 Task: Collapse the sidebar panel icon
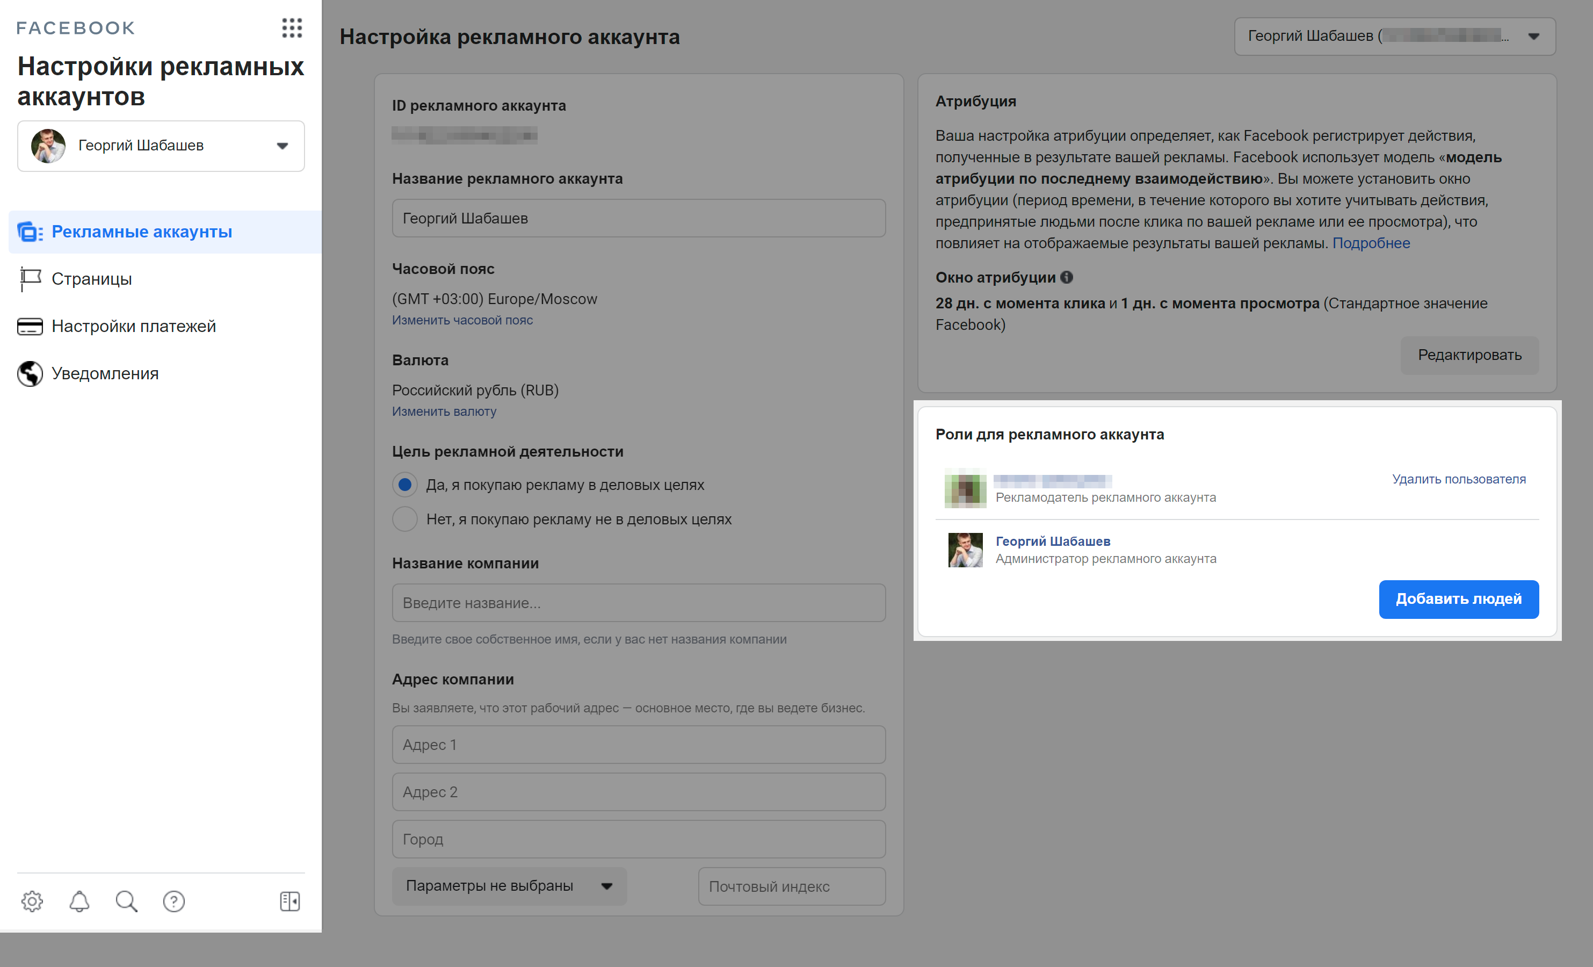pos(289,901)
